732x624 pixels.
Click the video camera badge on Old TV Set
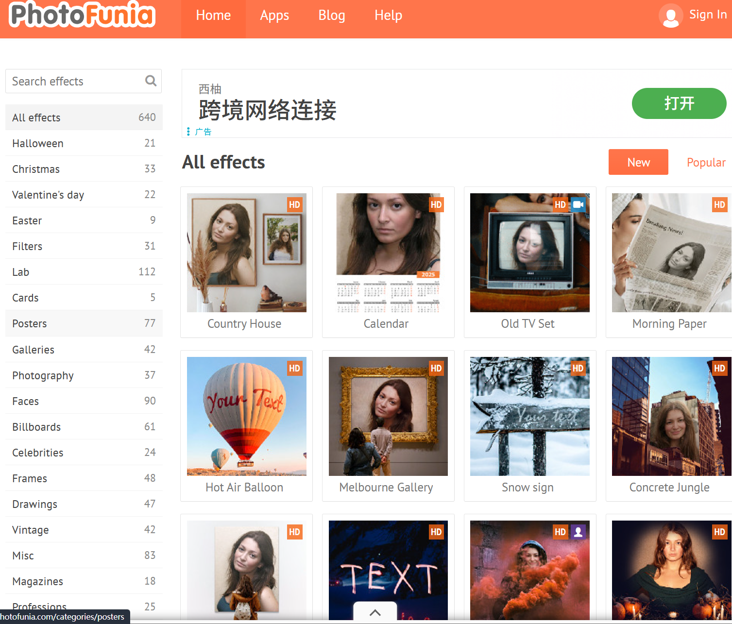(578, 204)
